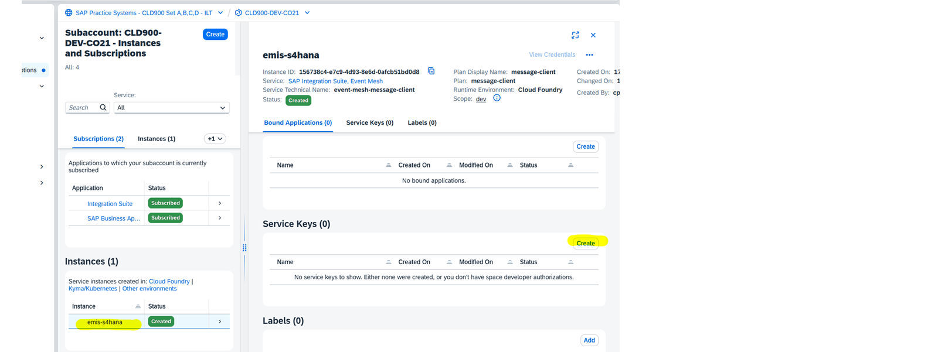Click the Created status badge in header
Image resolution: width=938 pixels, height=352 pixels.
tap(298, 100)
